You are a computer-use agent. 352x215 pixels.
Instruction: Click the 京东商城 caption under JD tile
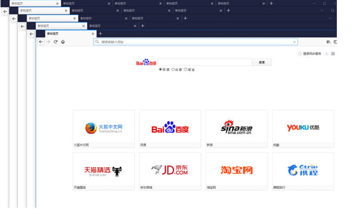tap(146, 187)
